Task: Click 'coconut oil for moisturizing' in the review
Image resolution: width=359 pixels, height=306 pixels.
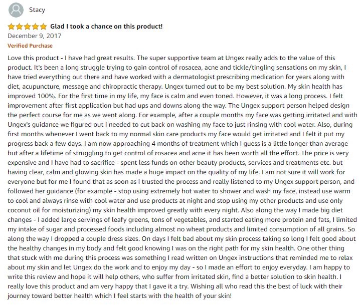Action: [x=49, y=210]
